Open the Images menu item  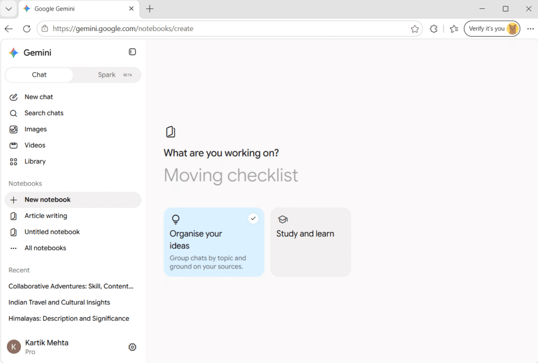73,129
